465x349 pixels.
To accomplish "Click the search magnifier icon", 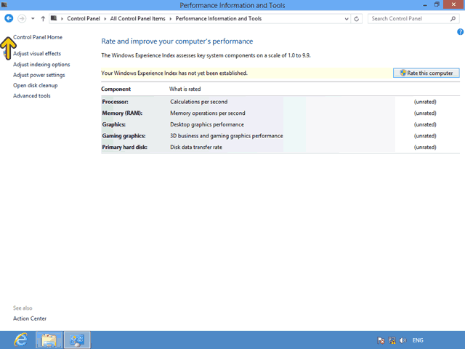I will (453, 19).
